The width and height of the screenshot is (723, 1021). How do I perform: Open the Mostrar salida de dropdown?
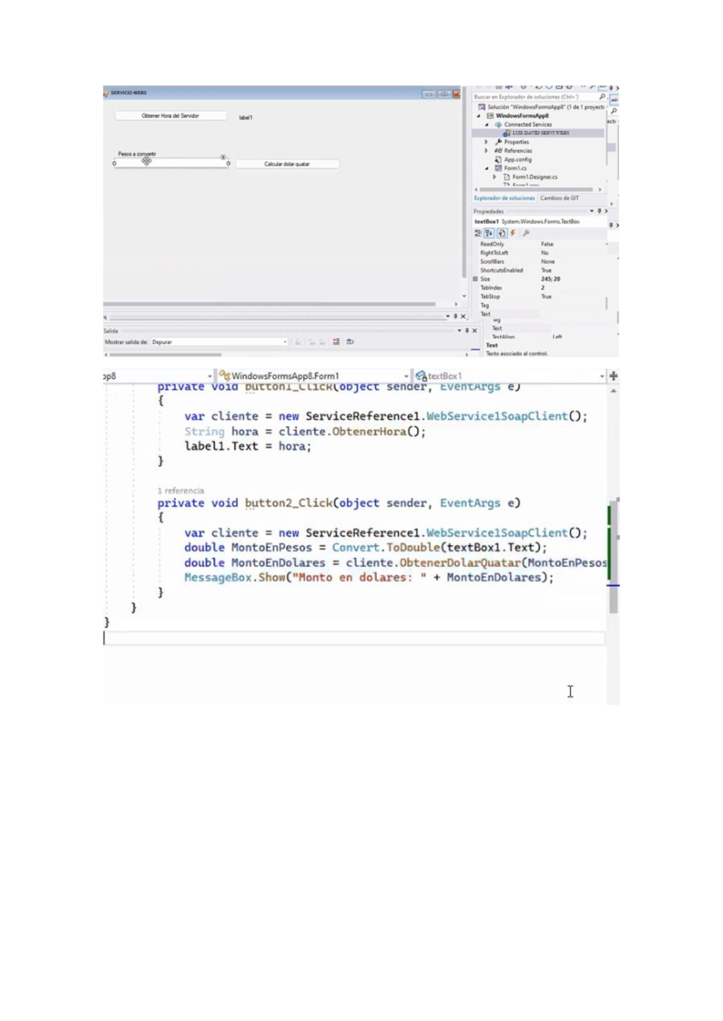(285, 342)
